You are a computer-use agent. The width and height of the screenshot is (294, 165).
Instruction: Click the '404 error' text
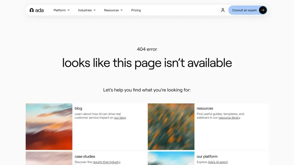point(147,49)
